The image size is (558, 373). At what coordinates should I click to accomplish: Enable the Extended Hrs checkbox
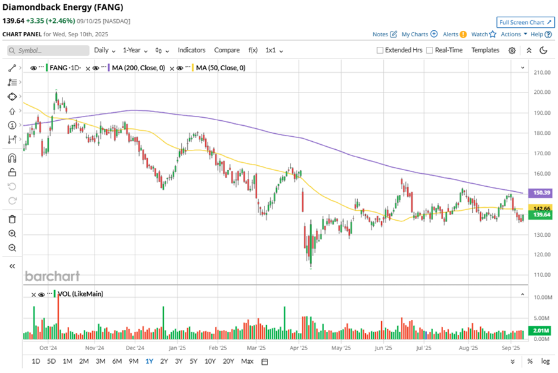coord(379,51)
